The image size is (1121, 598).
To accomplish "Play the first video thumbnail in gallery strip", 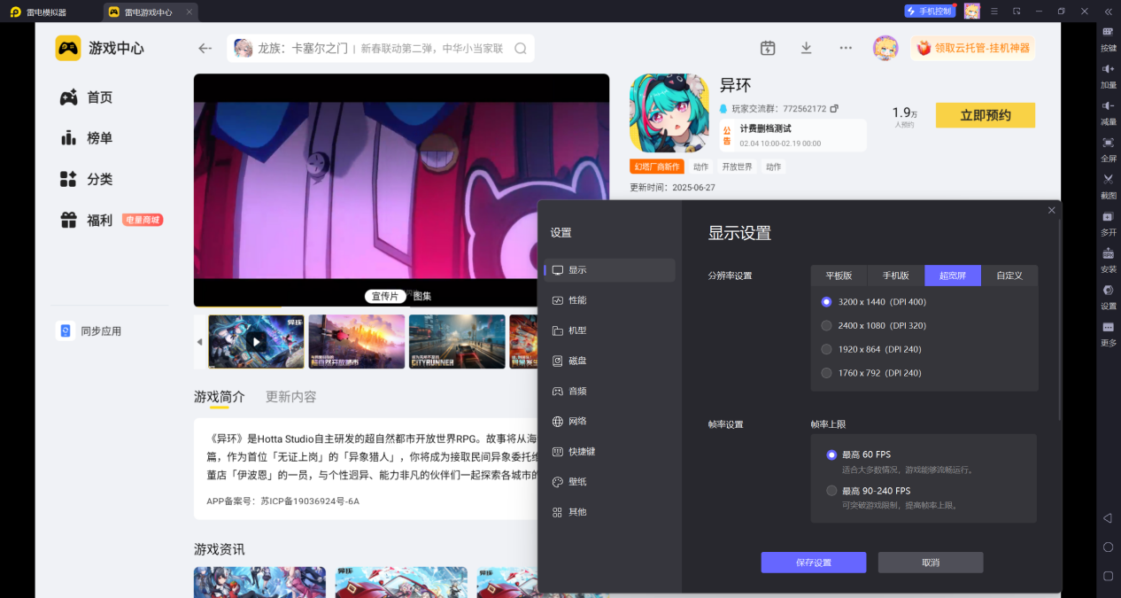I will pyautogui.click(x=256, y=341).
